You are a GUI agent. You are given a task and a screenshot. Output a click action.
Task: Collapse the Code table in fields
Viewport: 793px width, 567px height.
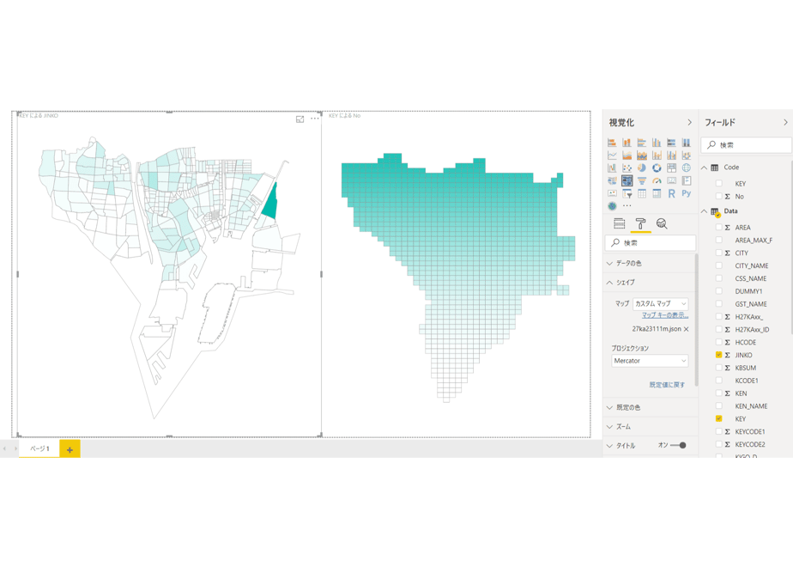704,168
